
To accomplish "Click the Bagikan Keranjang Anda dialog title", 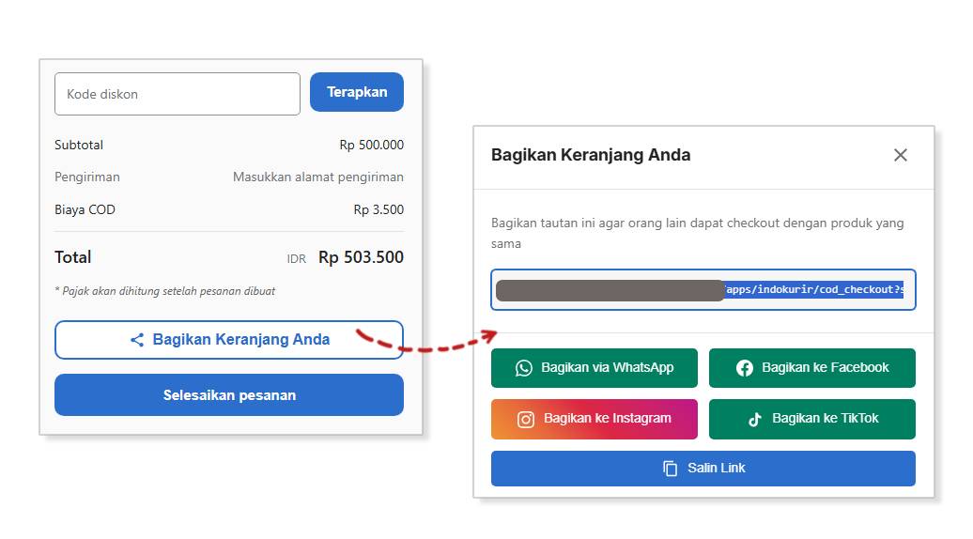I will pyautogui.click(x=591, y=155).
